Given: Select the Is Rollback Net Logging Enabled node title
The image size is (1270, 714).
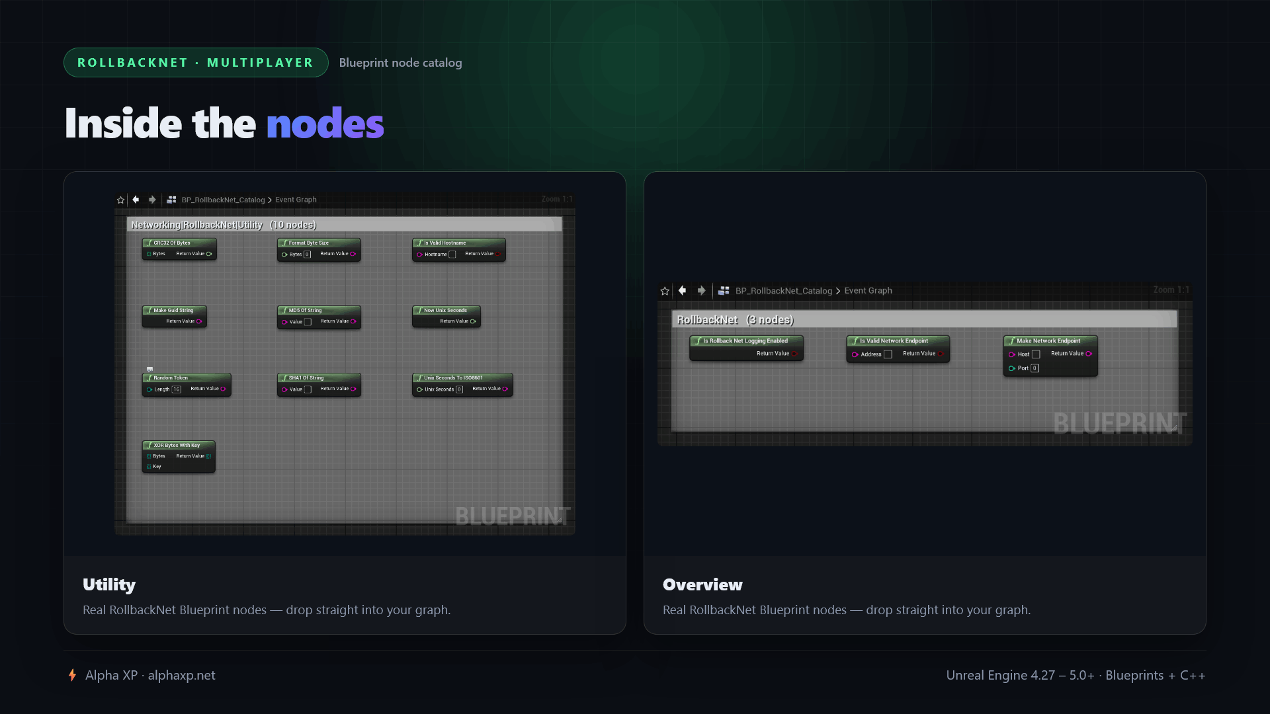Looking at the screenshot, I should 746,341.
